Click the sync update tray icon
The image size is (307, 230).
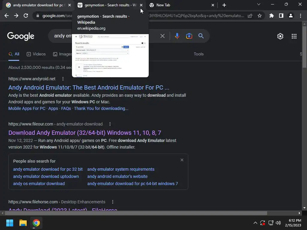(x=263, y=223)
